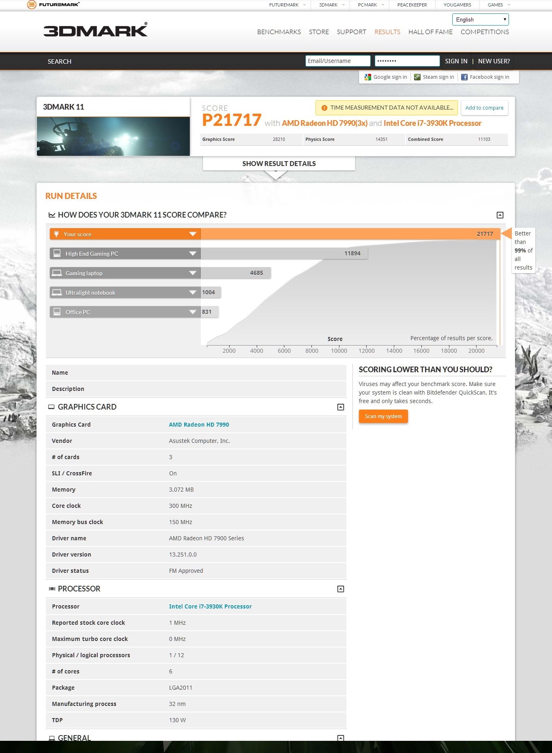The height and width of the screenshot is (753, 552).
Task: Open the YOUGAMERS top link
Action: (457, 5)
